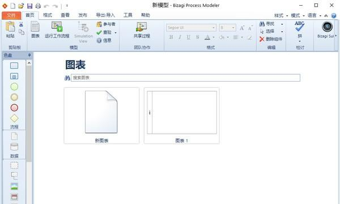340x204 pixels.
Task: Click 删除组件 delete component
Action: coord(271,39)
